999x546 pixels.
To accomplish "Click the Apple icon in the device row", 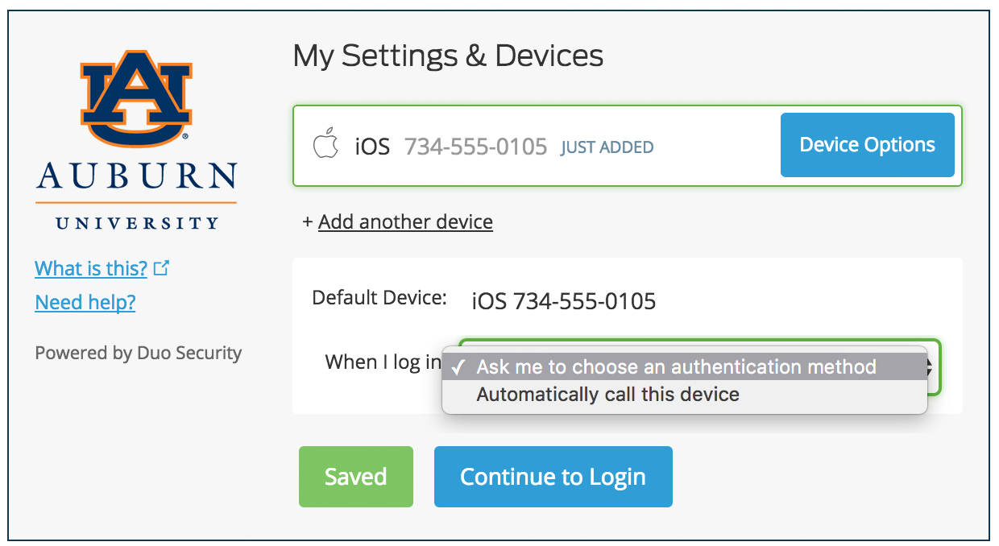I will click(325, 146).
